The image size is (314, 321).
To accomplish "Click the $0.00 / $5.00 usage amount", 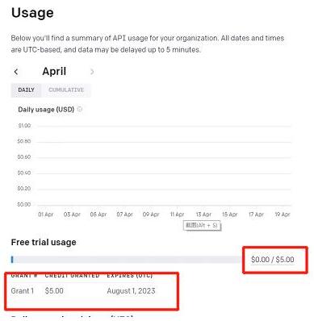I will (x=272, y=260).
